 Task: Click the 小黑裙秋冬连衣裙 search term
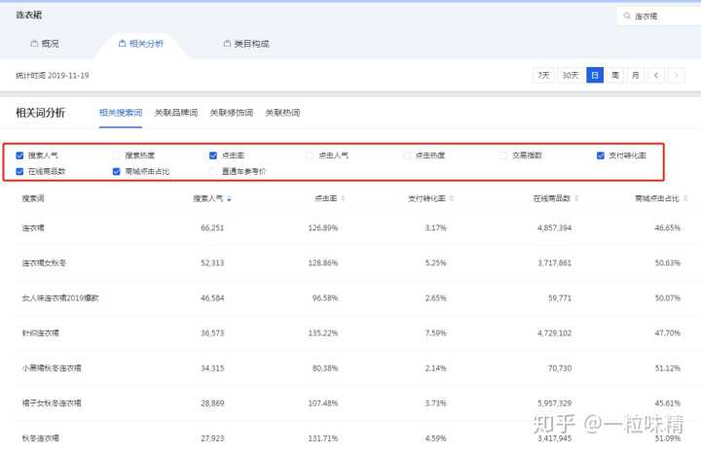(52, 368)
